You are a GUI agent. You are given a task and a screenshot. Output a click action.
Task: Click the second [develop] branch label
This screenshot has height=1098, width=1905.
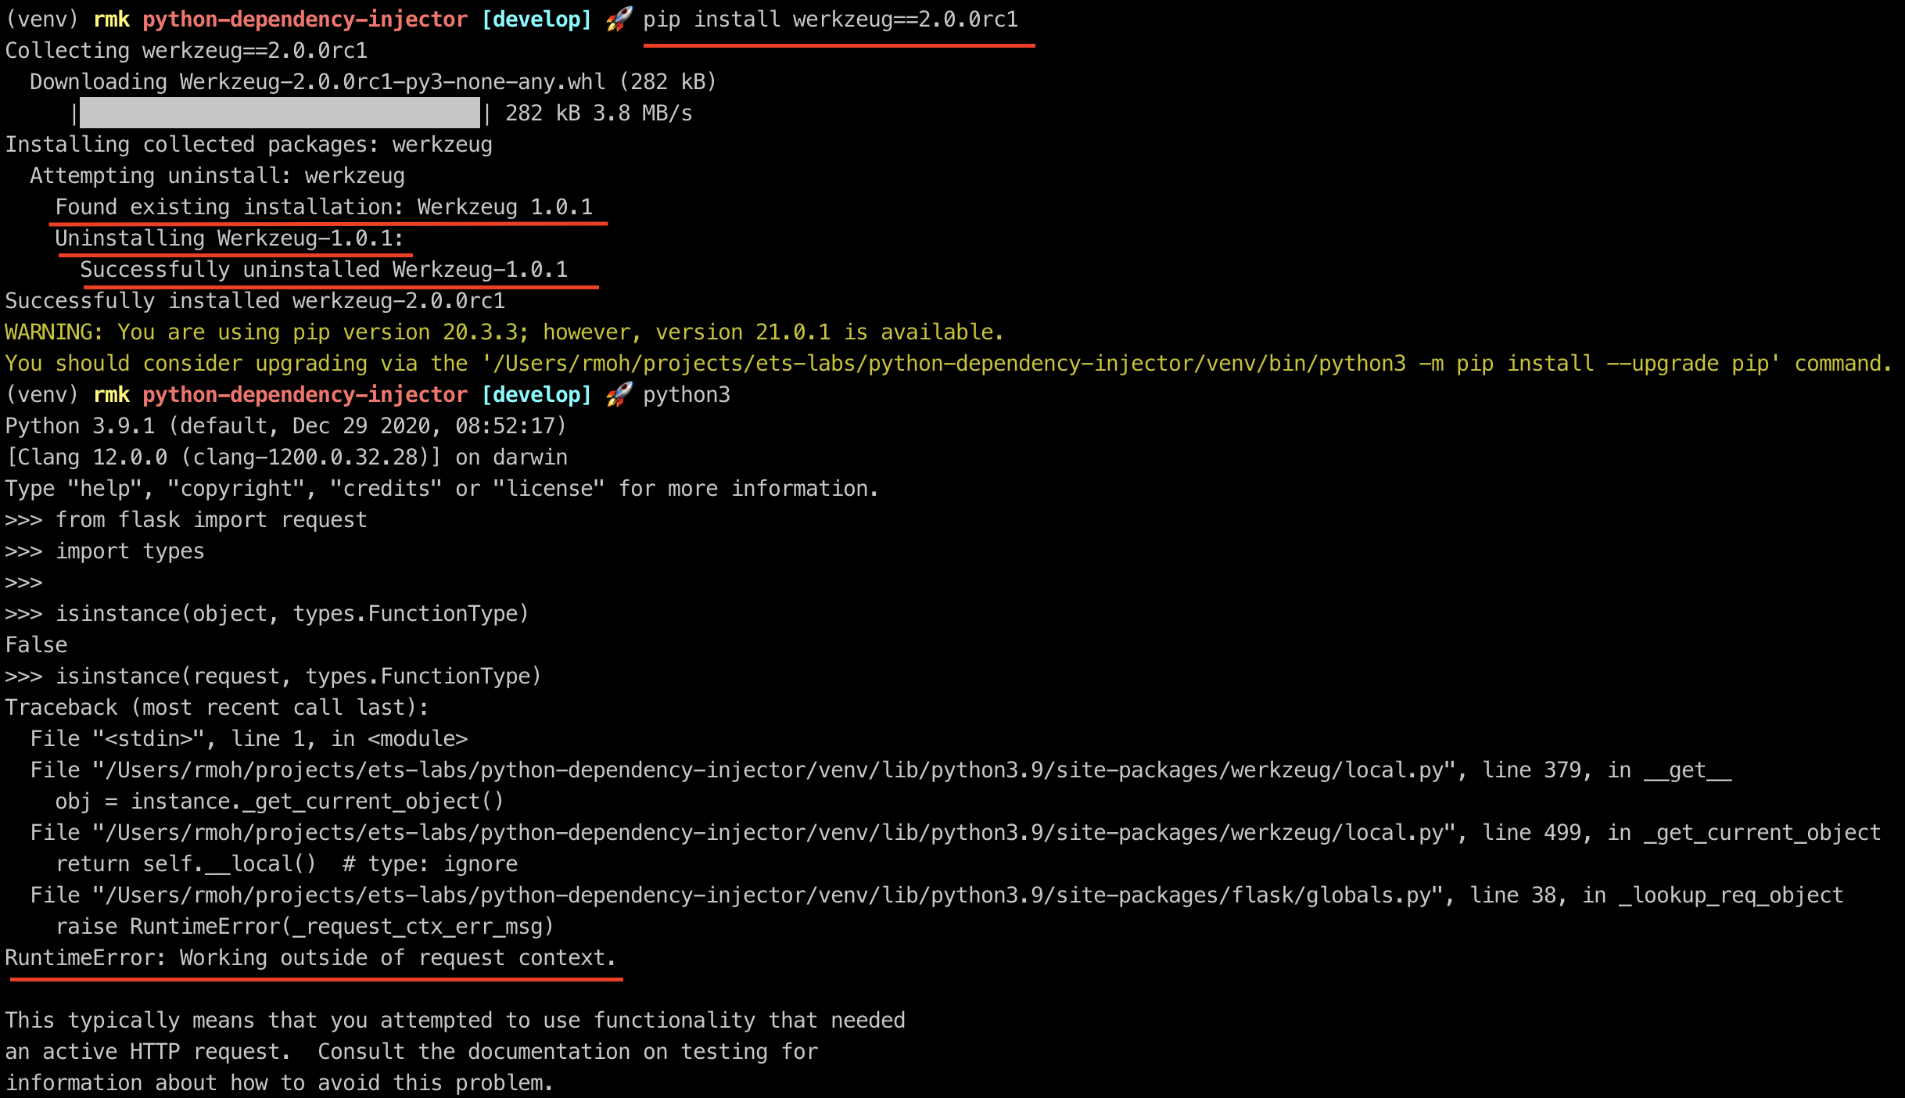(x=537, y=395)
